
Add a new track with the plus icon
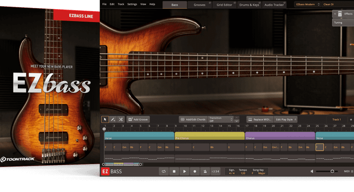coord(351,119)
